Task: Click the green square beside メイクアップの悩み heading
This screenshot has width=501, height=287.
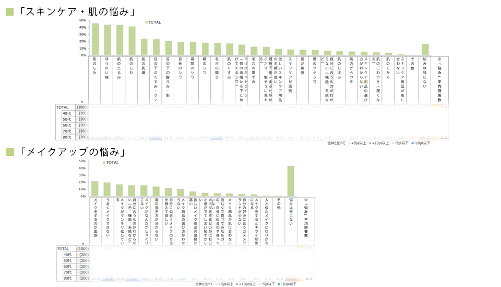Action: 9,152
